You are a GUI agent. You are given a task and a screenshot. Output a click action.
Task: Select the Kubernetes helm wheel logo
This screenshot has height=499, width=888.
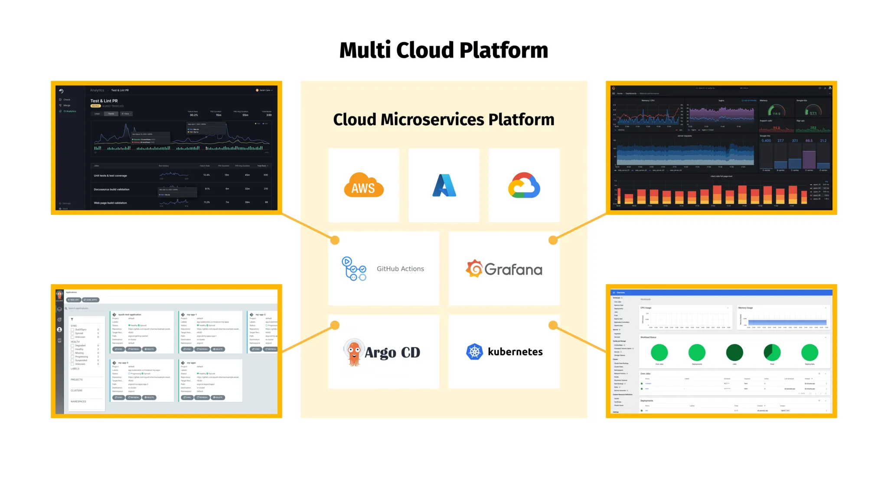click(x=475, y=352)
